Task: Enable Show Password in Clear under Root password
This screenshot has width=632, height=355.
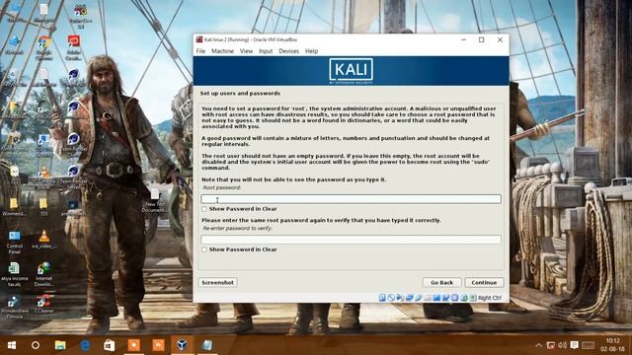Action: pyautogui.click(x=204, y=209)
